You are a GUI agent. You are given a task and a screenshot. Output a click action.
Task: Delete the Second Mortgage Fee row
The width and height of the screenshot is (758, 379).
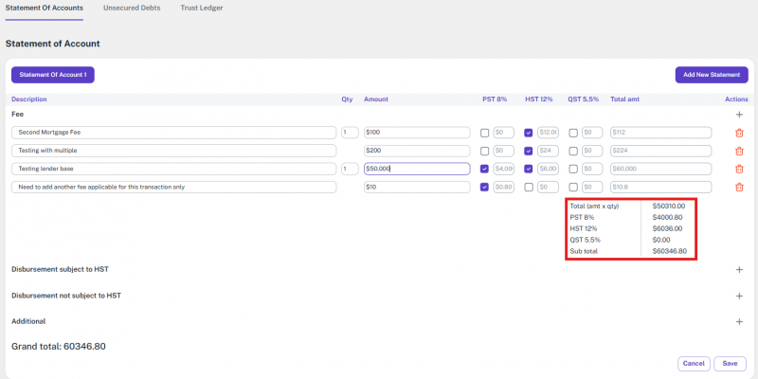point(739,133)
